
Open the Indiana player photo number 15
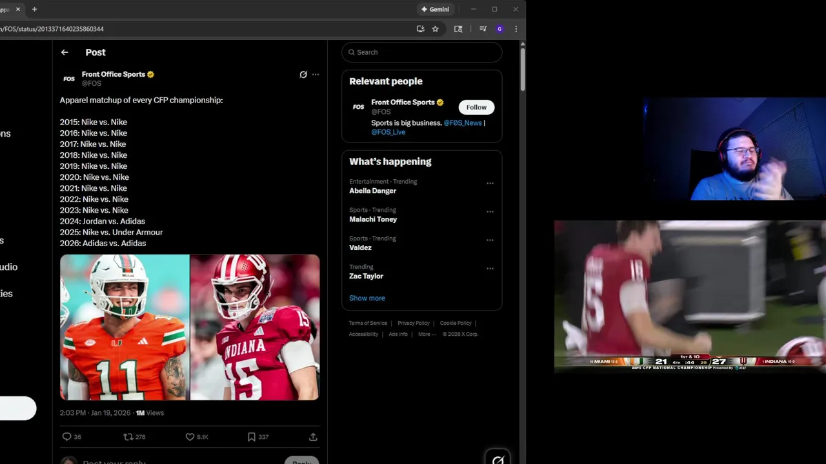[255, 327]
